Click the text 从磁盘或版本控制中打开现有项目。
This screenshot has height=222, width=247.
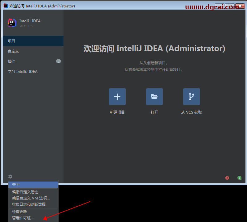(154, 70)
